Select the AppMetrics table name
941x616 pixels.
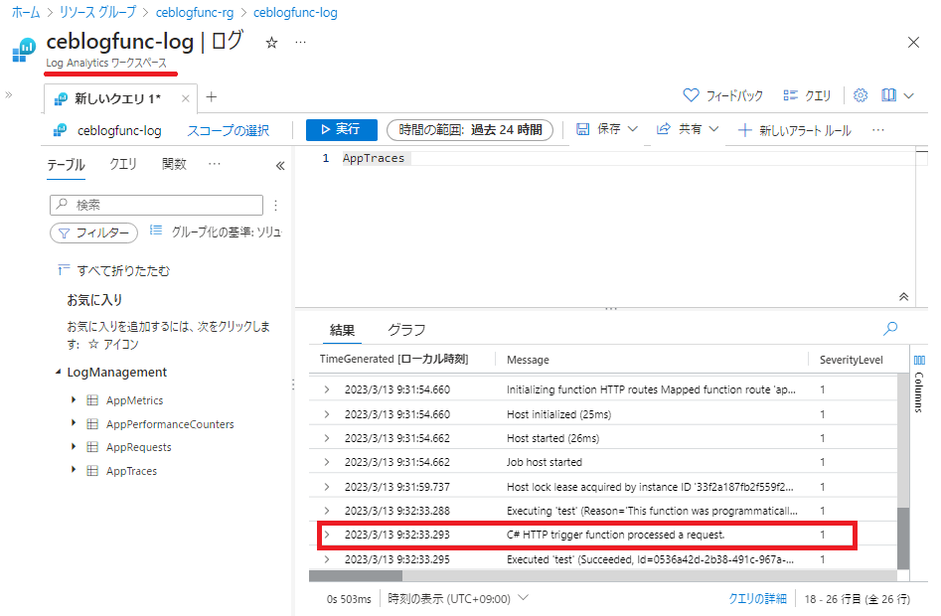pos(134,400)
